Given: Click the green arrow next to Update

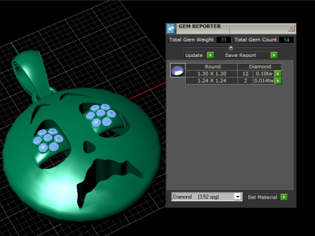Looking at the screenshot, I should [x=211, y=55].
